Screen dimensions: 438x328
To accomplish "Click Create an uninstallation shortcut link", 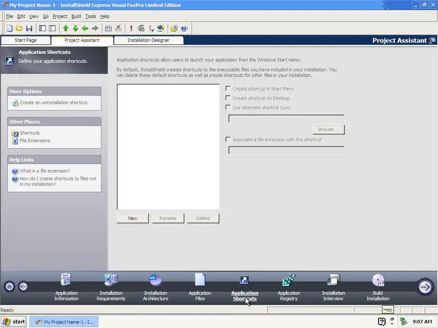I will pyautogui.click(x=54, y=102).
